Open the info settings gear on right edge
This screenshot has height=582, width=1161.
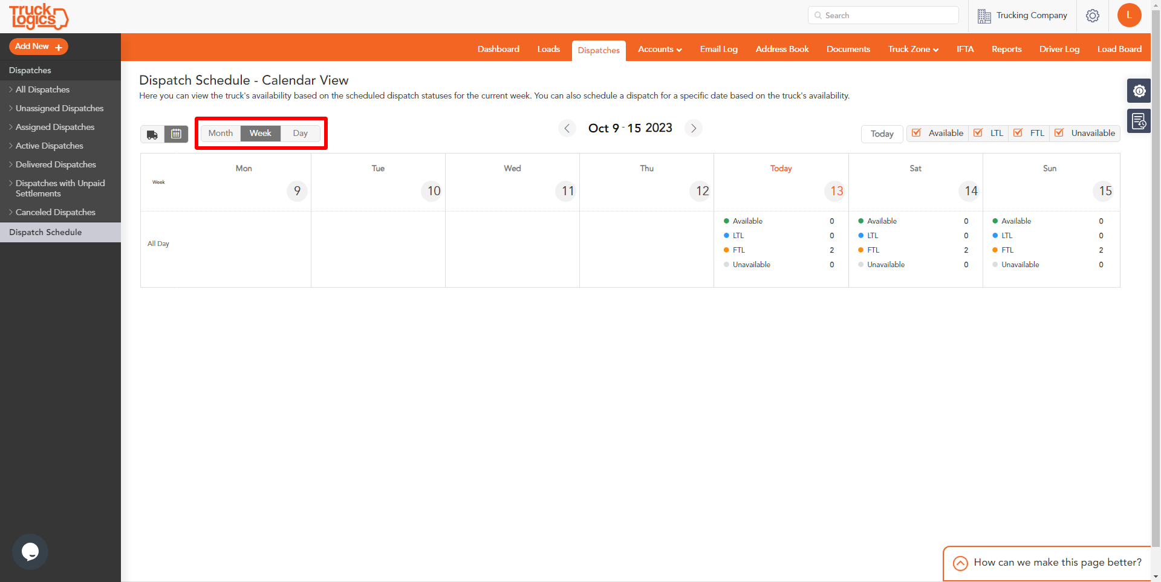1140,91
